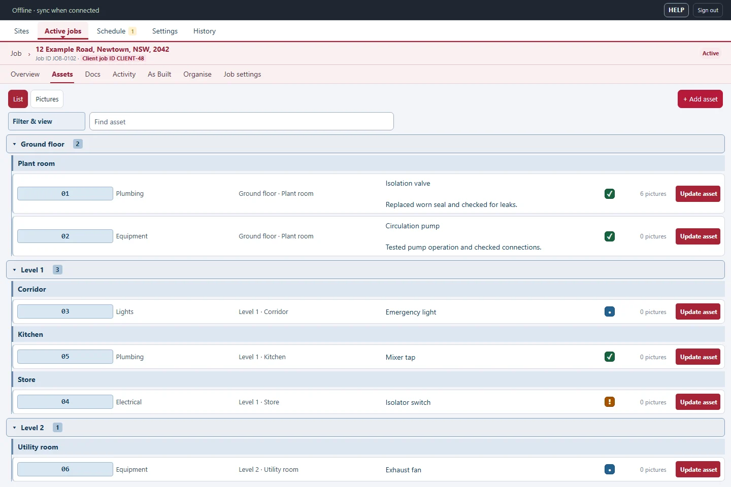Click asset number 04 badge

tap(65, 402)
